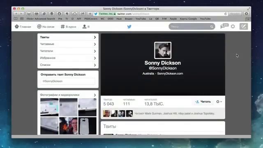Open first photo thumbnail in top row
The image size is (263, 148).
pos(49,107)
